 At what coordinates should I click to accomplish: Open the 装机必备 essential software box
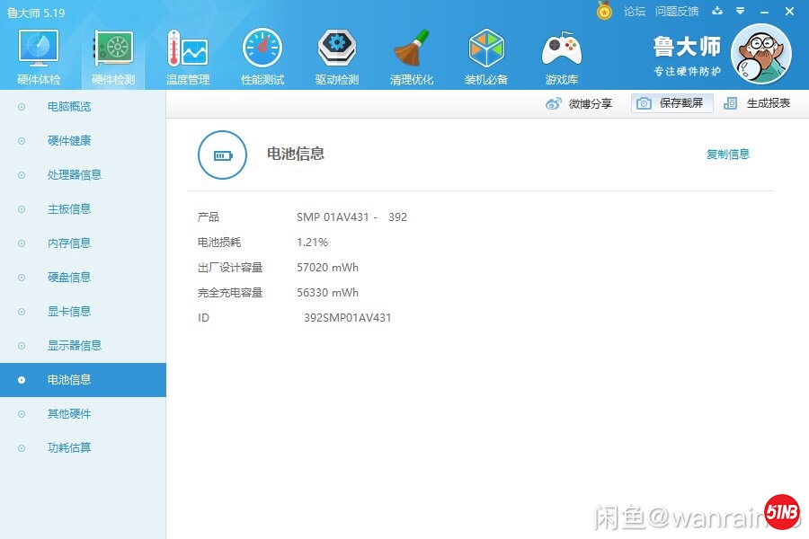coord(486,57)
